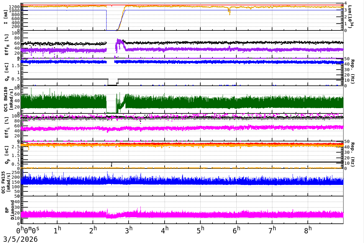This screenshot has width=364, height=243.
Task: Click the "250" tick on QCS FW135 axis
Action: click(x=16, y=172)
